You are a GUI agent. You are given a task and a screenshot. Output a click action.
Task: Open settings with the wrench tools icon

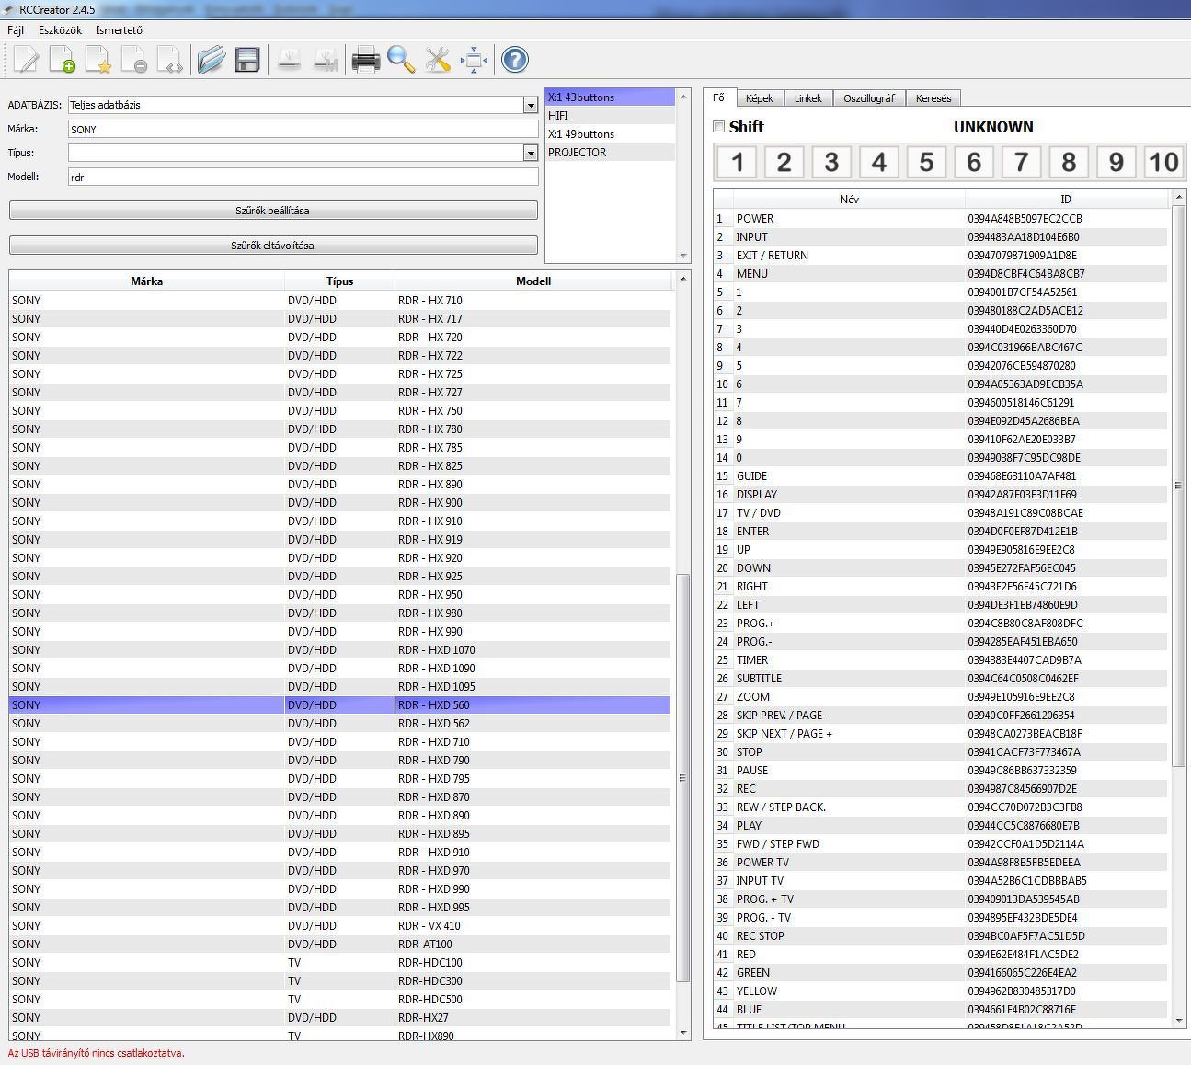tap(438, 61)
